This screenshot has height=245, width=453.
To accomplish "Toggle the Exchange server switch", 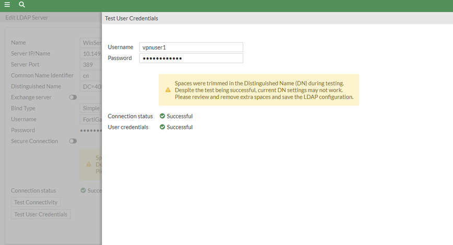I will click(x=73, y=97).
